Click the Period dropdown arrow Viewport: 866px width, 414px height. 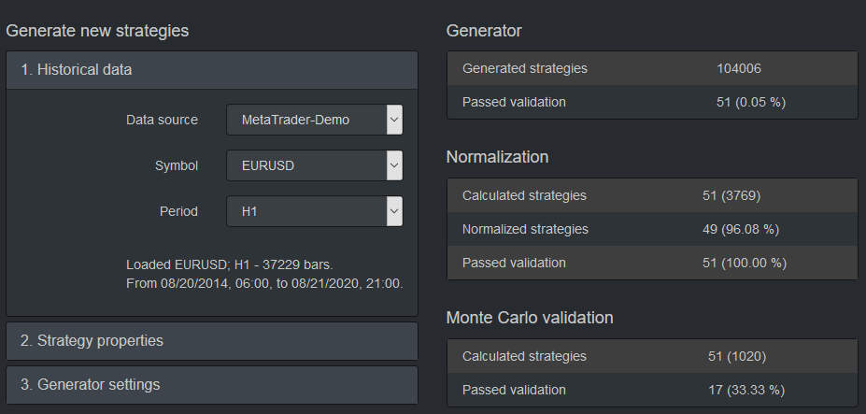tap(394, 211)
